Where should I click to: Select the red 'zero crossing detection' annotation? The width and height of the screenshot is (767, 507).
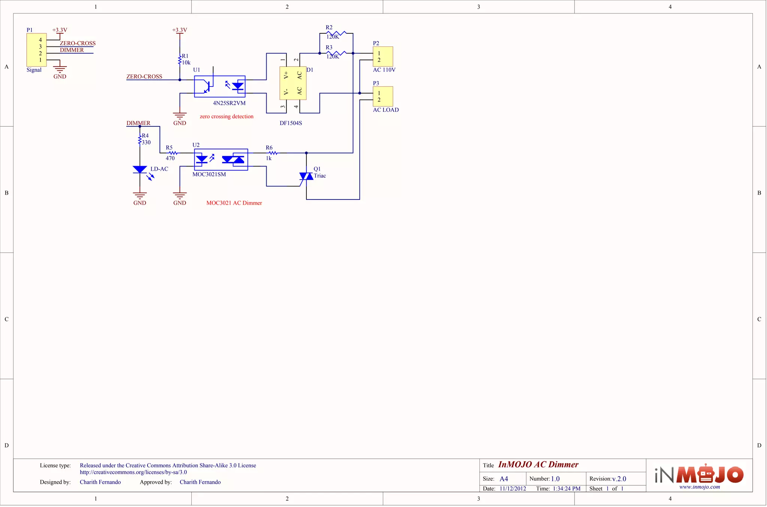click(227, 116)
